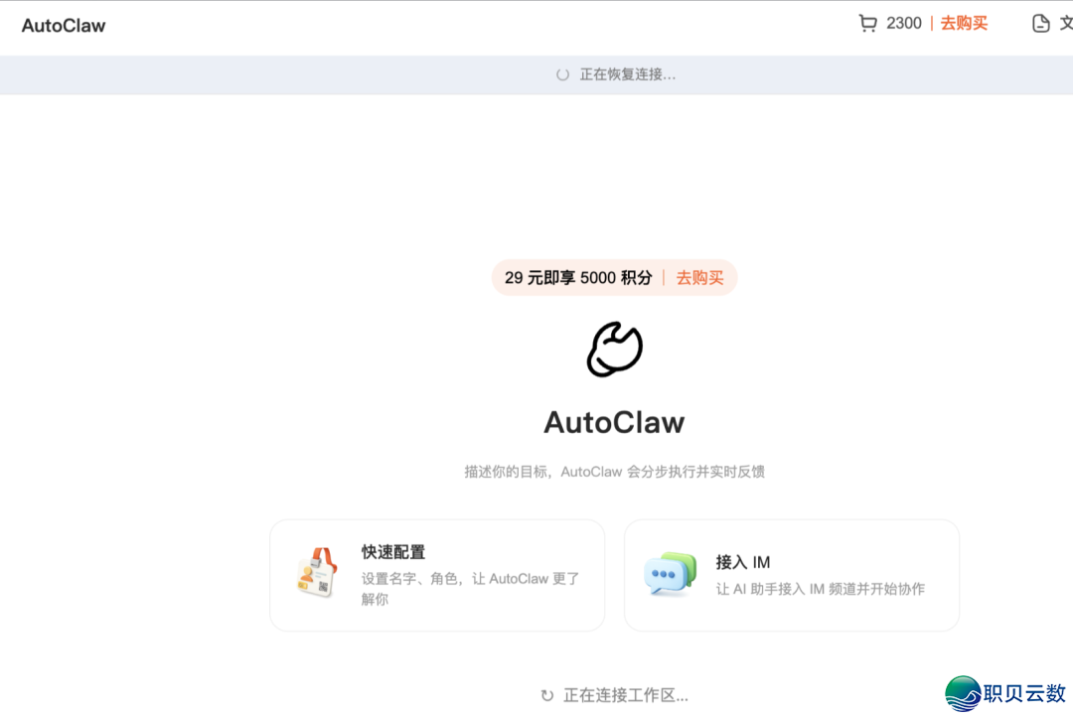
Task: Click 去购买 inside the promo banner
Action: [698, 278]
